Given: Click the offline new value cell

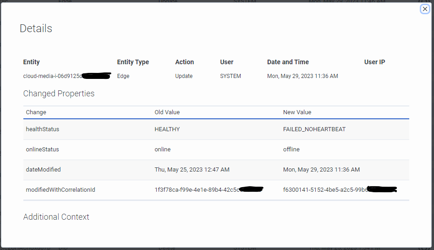Looking at the screenshot, I should click(x=291, y=150).
